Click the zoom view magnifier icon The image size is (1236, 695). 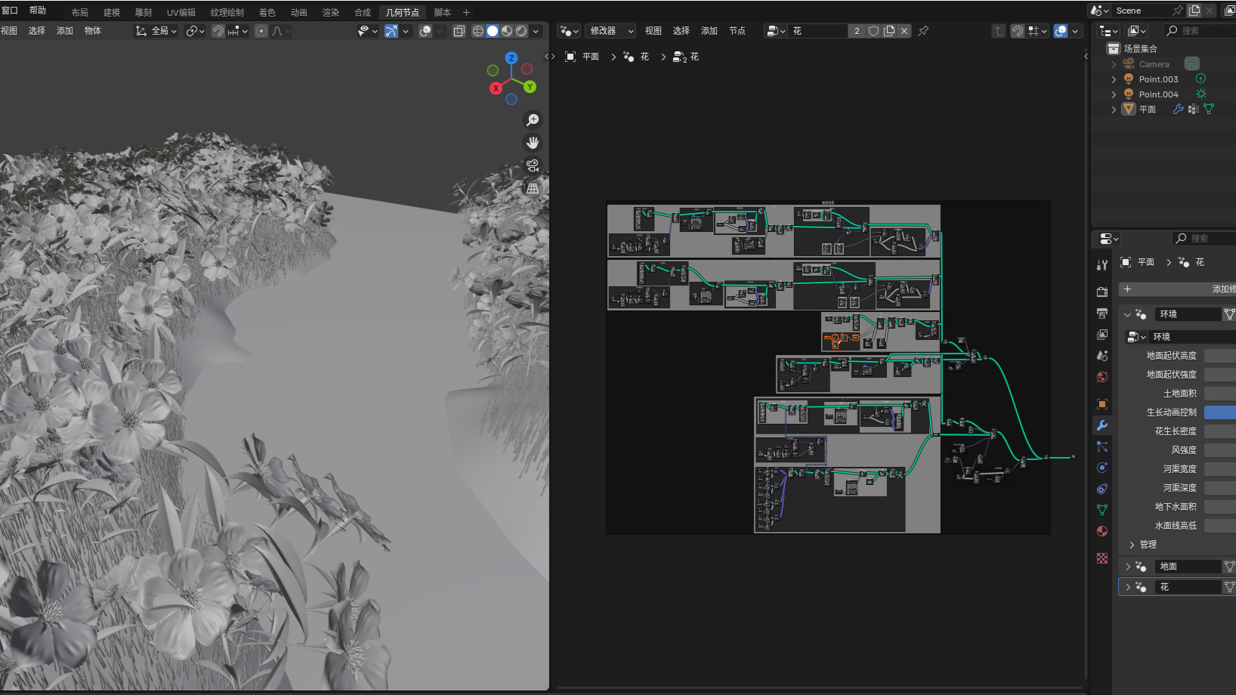coord(533,120)
